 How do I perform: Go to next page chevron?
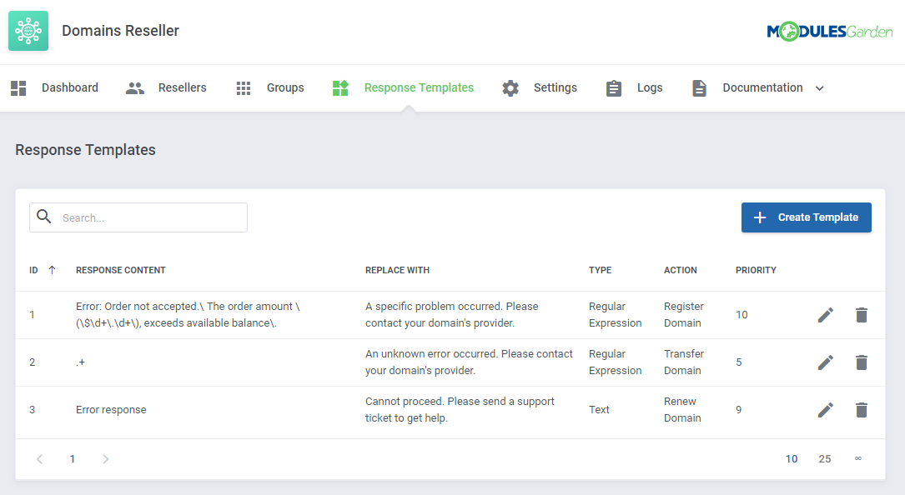click(x=106, y=459)
